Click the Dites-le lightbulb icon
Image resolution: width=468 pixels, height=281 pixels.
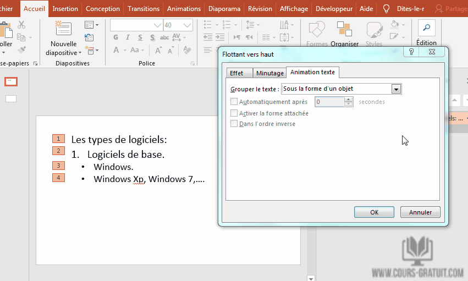[386, 9]
